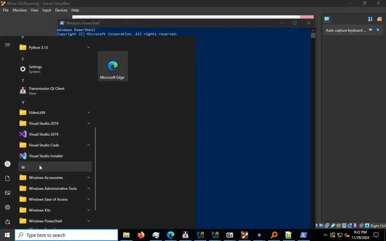Open the VirtualBox File menu
The image size is (386, 241).
tap(6, 10)
